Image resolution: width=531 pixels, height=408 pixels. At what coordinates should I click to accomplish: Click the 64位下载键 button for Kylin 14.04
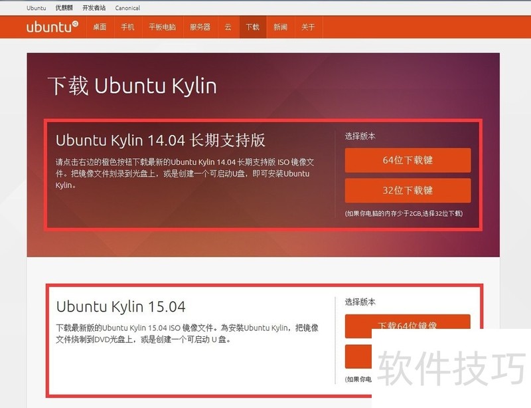pyautogui.click(x=408, y=160)
